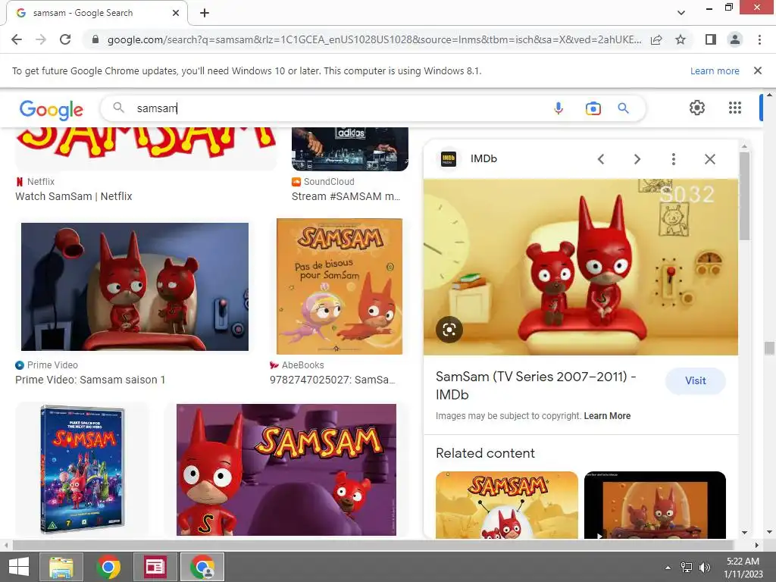Open Chrome three-dot menu
Viewport: 776px width, 582px height.
[x=759, y=39]
